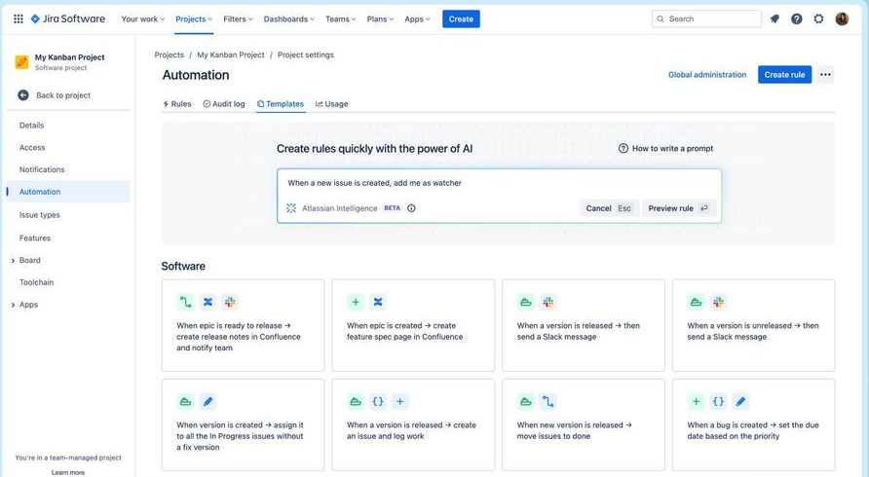Expand the Apps section in sidebar
The height and width of the screenshot is (477, 869).
[14, 305]
